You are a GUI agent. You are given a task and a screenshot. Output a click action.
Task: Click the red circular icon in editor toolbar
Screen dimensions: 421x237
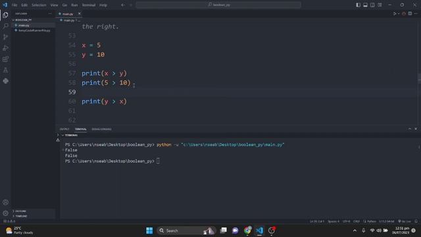(404, 13)
